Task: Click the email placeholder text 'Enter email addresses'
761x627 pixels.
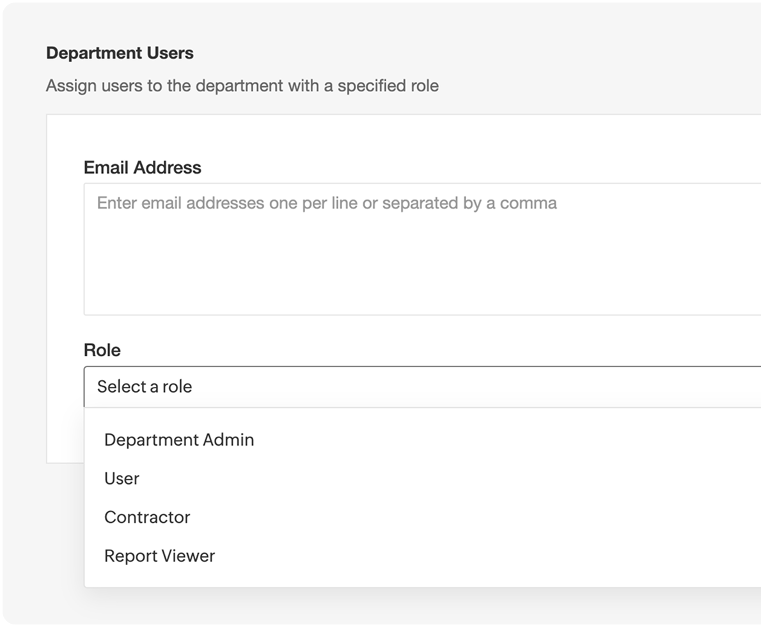Action: pyautogui.click(x=180, y=203)
